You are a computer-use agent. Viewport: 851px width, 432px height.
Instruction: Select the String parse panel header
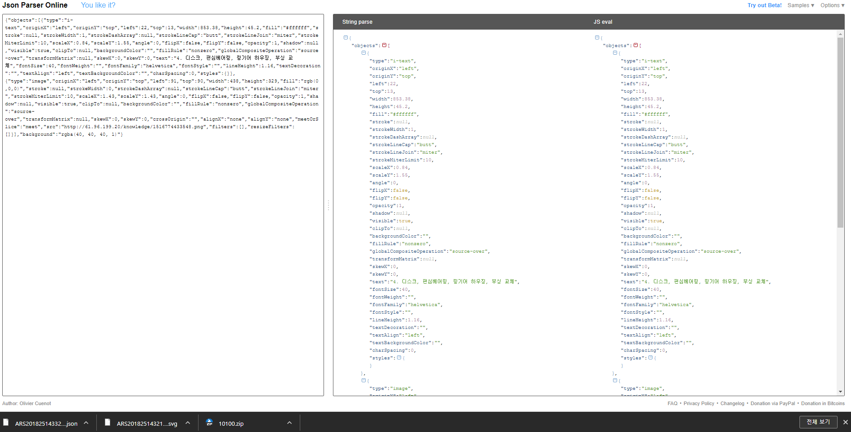pos(357,22)
